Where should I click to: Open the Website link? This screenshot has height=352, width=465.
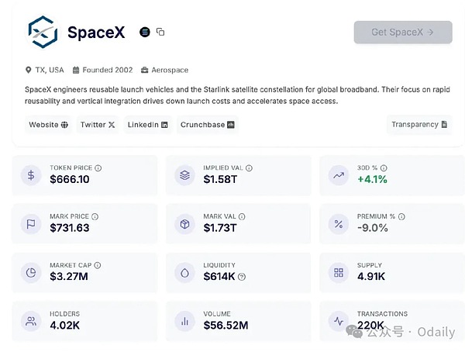pos(48,124)
